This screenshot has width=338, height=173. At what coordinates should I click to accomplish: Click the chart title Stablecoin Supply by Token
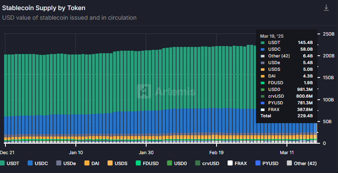(x=44, y=8)
